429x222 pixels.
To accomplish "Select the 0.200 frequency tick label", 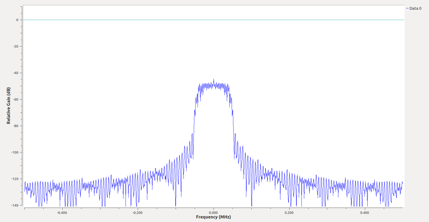I will coord(289,213).
